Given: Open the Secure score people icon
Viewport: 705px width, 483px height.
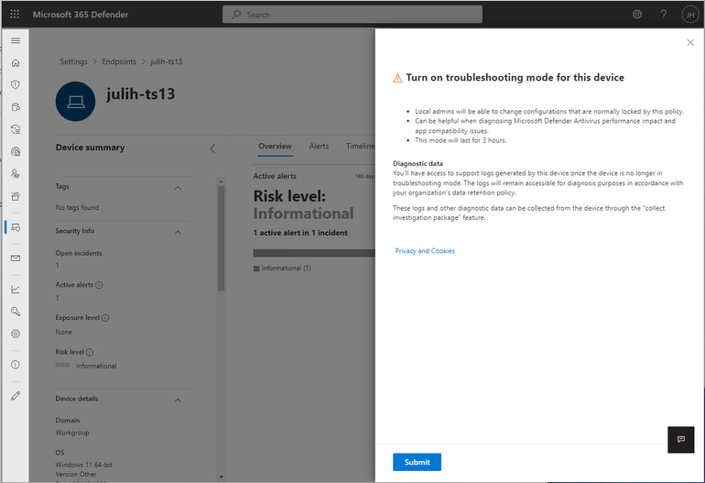Looking at the screenshot, I should (x=16, y=173).
